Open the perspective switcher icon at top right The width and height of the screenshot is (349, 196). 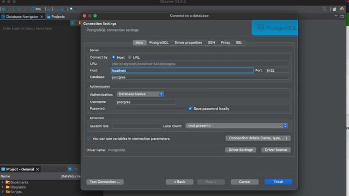click(334, 9)
